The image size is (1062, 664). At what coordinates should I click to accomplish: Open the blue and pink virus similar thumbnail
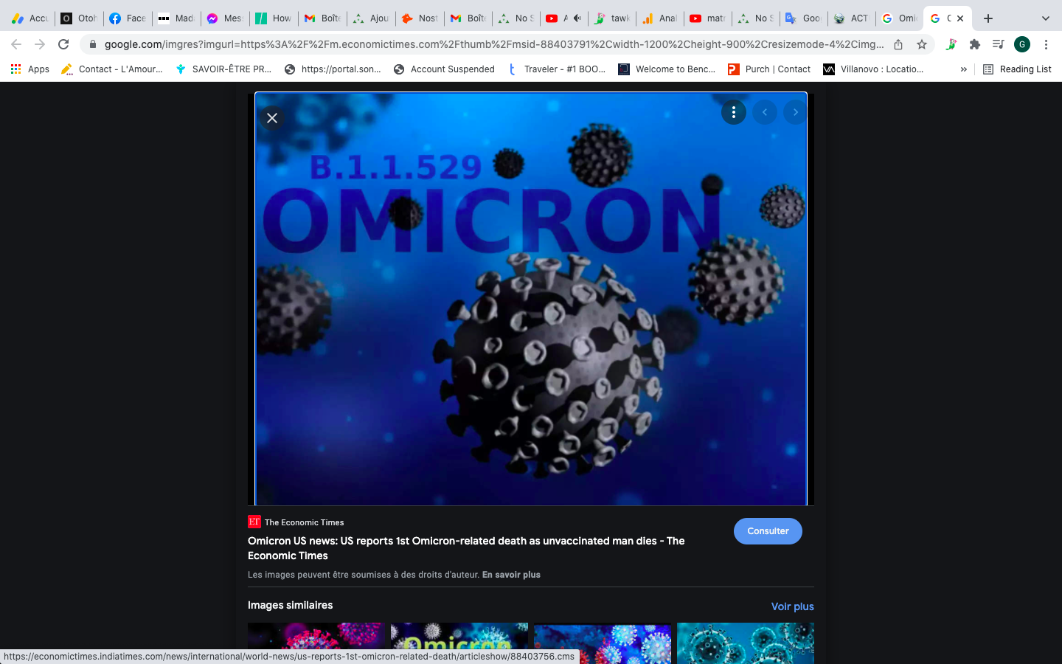603,643
